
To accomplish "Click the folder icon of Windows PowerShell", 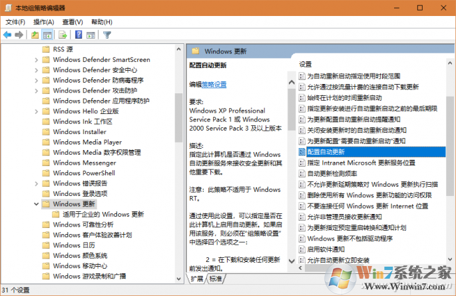I will point(46,173).
